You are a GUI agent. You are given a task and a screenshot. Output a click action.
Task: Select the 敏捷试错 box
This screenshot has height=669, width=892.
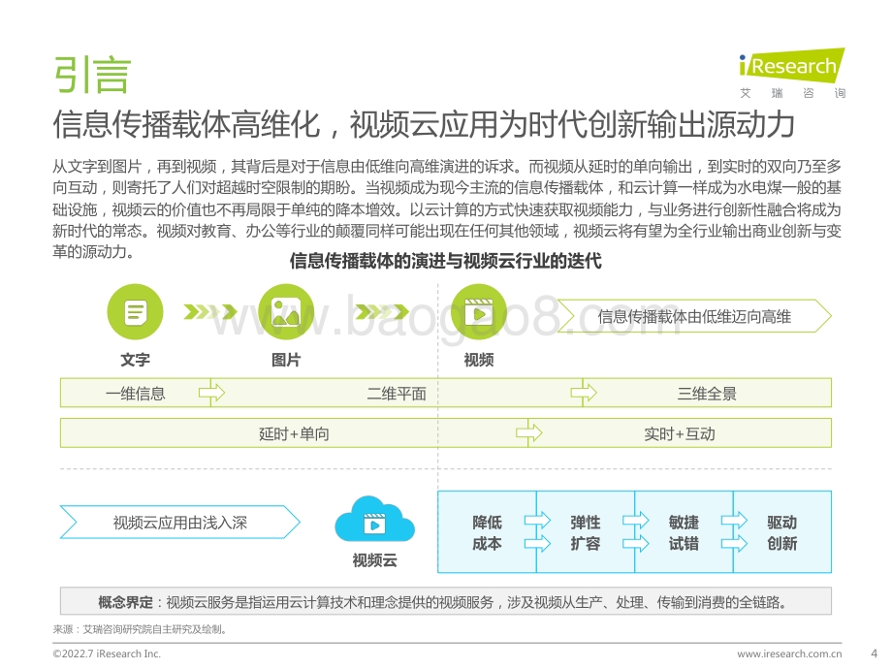684,532
